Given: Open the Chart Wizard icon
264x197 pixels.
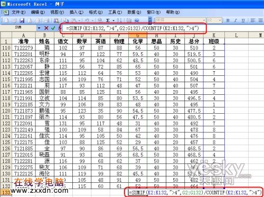Looking at the screenshot, I should coord(129,21).
